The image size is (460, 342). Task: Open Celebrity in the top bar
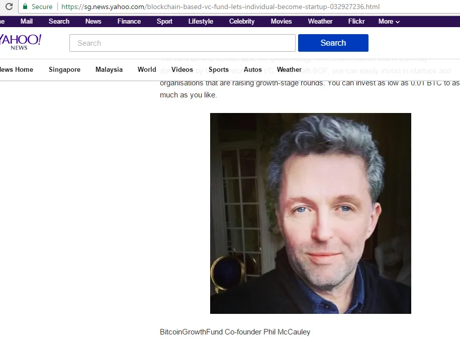click(242, 22)
